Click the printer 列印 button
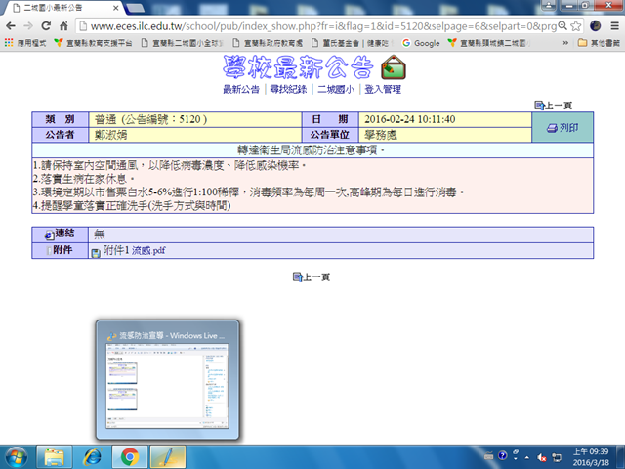 tap(562, 128)
